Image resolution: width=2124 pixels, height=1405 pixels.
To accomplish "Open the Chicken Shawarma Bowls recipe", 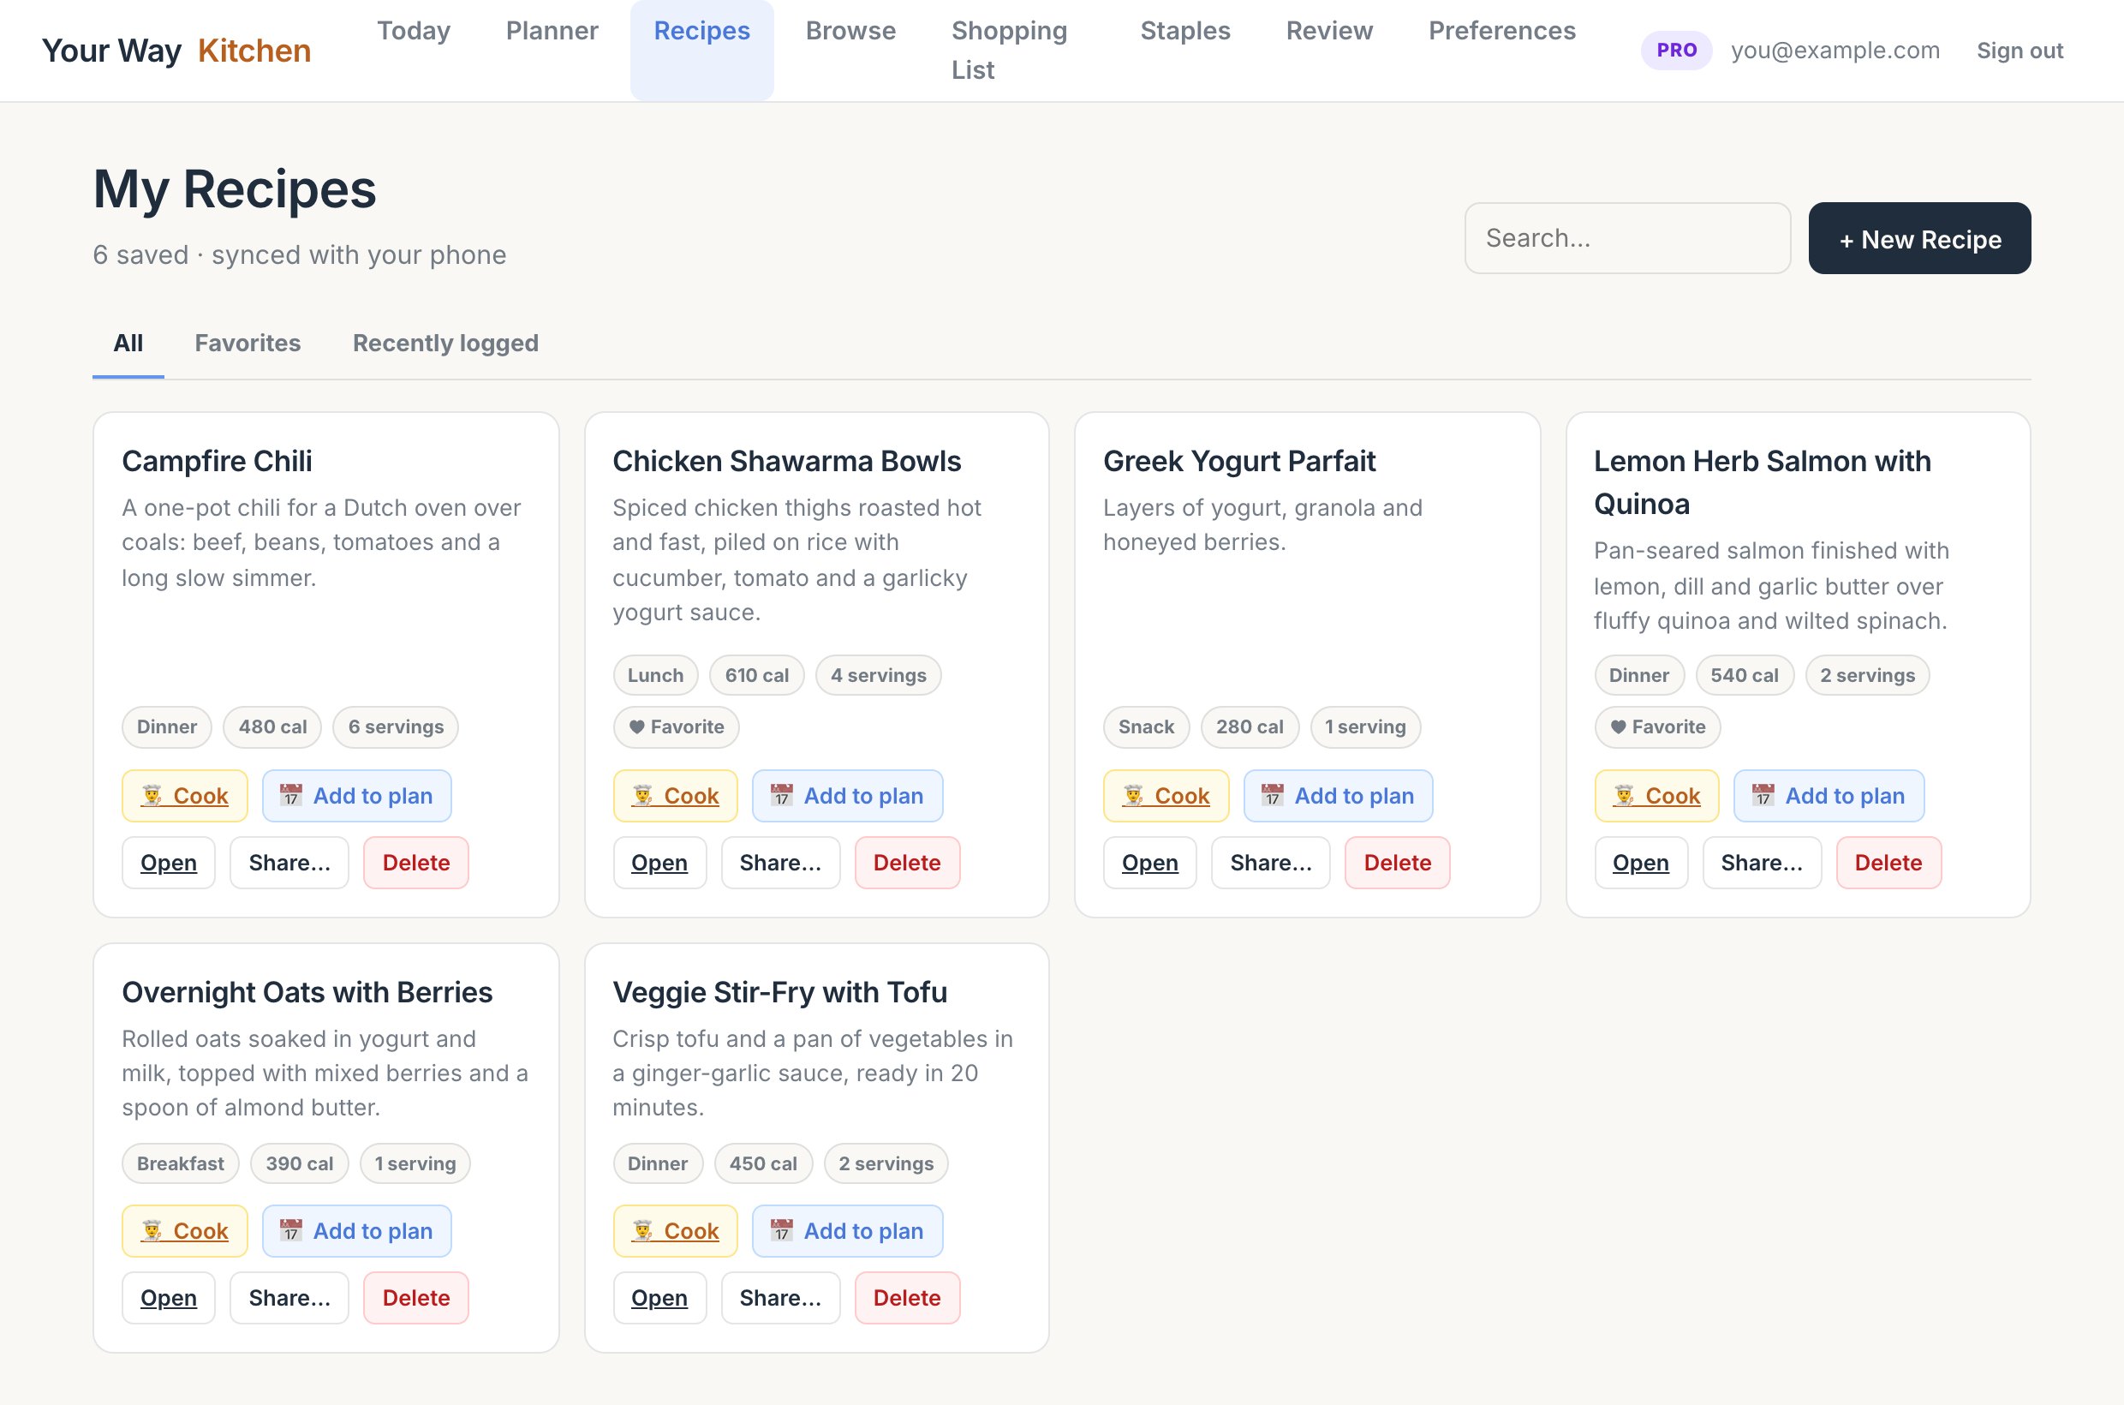I will (x=659, y=863).
